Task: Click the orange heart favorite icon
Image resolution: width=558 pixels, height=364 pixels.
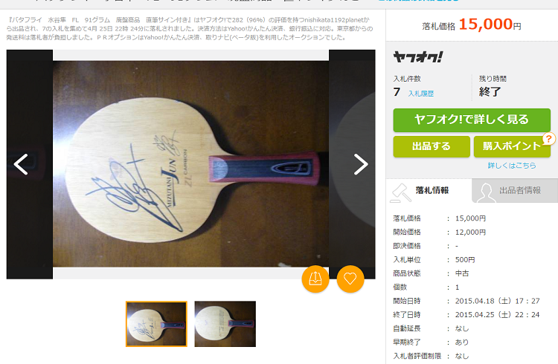Action: (350, 279)
